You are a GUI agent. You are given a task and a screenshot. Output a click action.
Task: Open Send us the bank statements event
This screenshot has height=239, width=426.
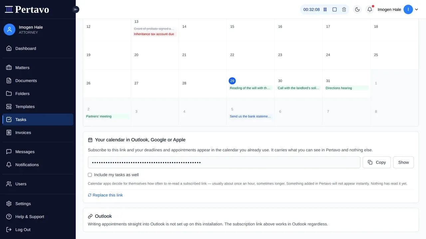(x=250, y=117)
